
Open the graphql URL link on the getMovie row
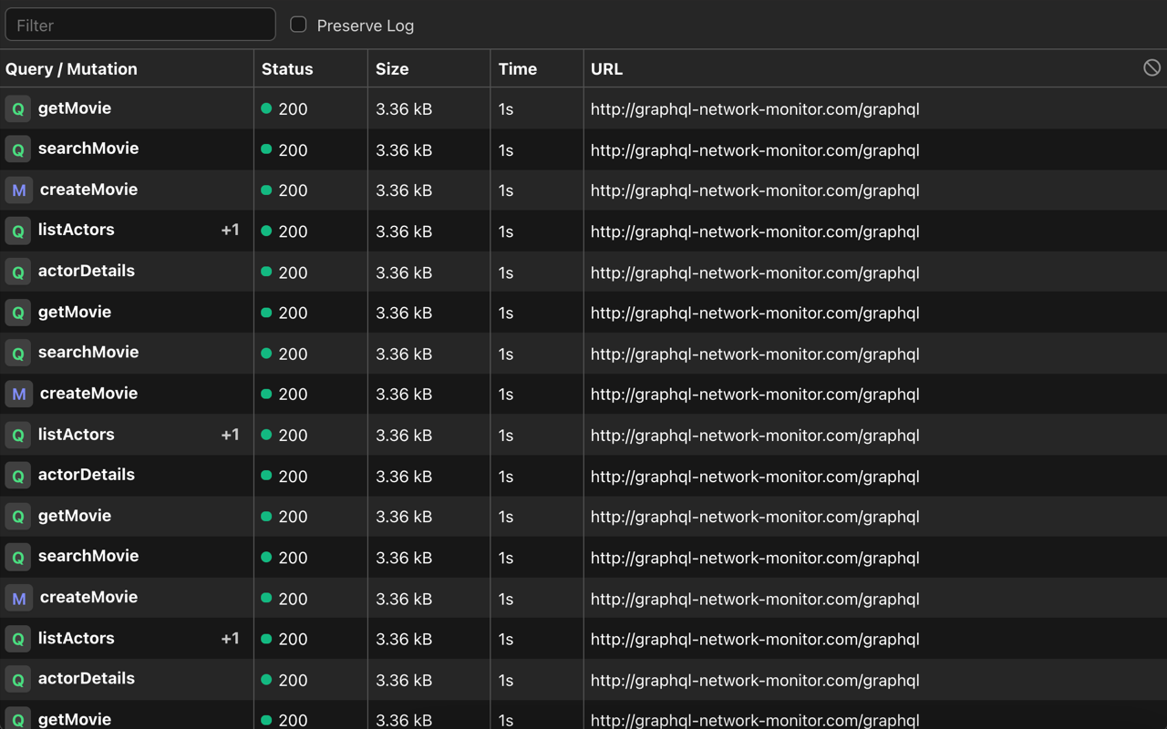coord(755,108)
